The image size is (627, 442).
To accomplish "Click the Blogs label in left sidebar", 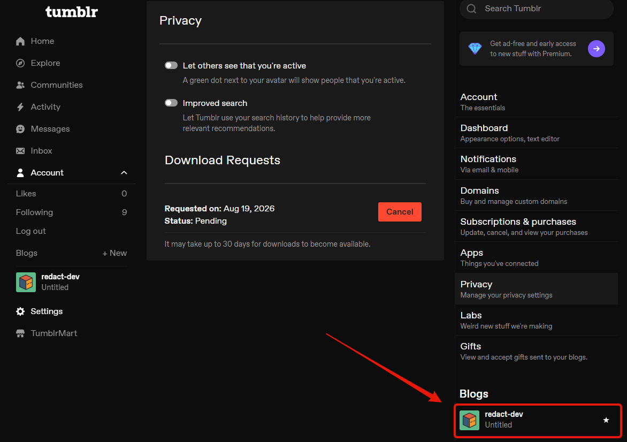I will [26, 253].
